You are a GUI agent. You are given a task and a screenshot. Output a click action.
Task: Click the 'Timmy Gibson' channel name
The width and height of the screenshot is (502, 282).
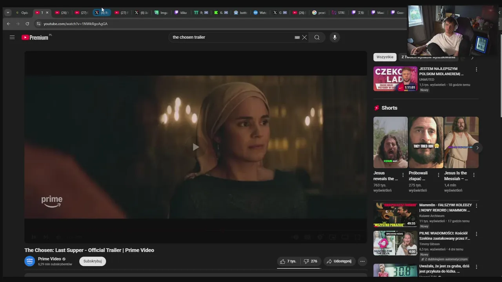429,244
